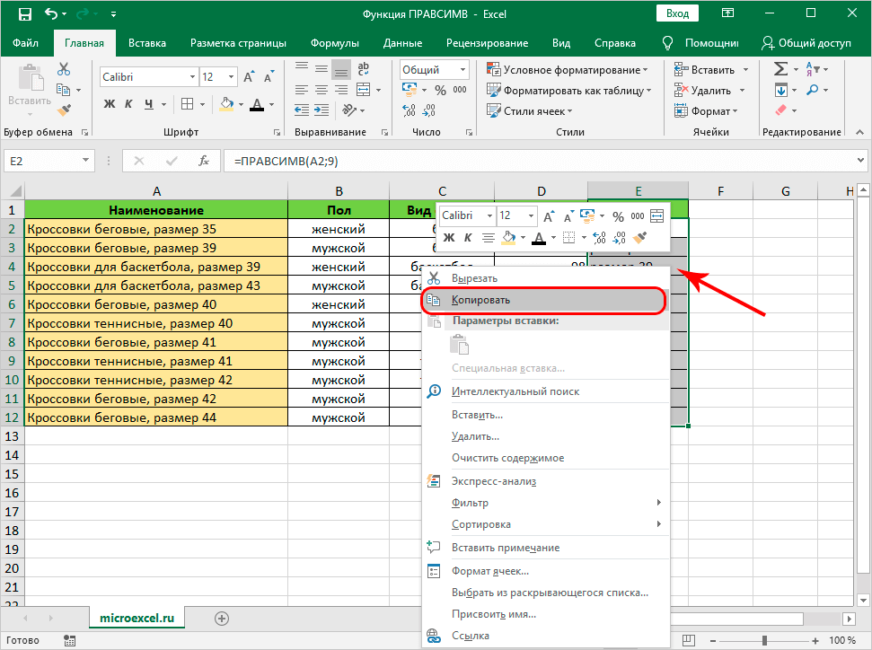Select cell A4 Кроссовки для баскетбола, размер 39
The image size is (872, 650).
pyautogui.click(x=156, y=267)
